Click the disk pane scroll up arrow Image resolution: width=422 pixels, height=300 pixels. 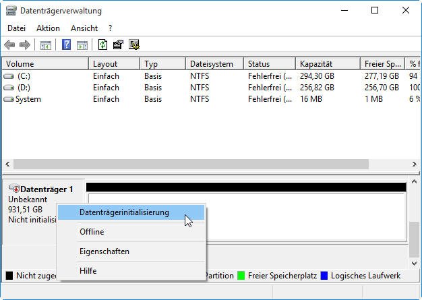coord(415,182)
